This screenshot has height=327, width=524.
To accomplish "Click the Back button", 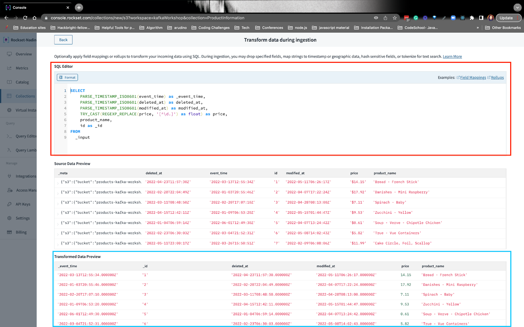I will pyautogui.click(x=63, y=40).
